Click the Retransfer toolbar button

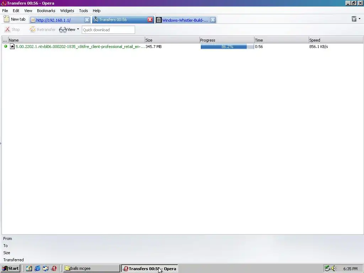[43, 30]
